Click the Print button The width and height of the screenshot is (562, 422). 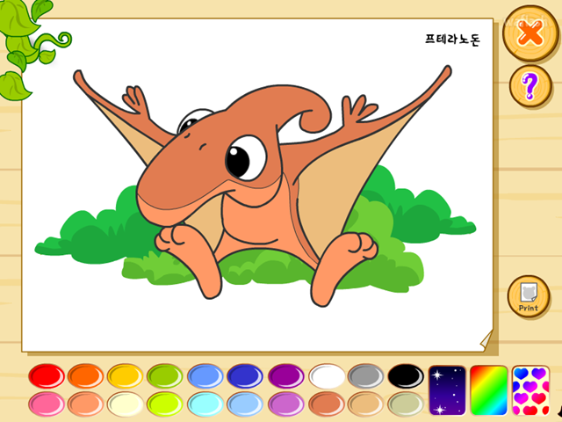click(x=529, y=296)
